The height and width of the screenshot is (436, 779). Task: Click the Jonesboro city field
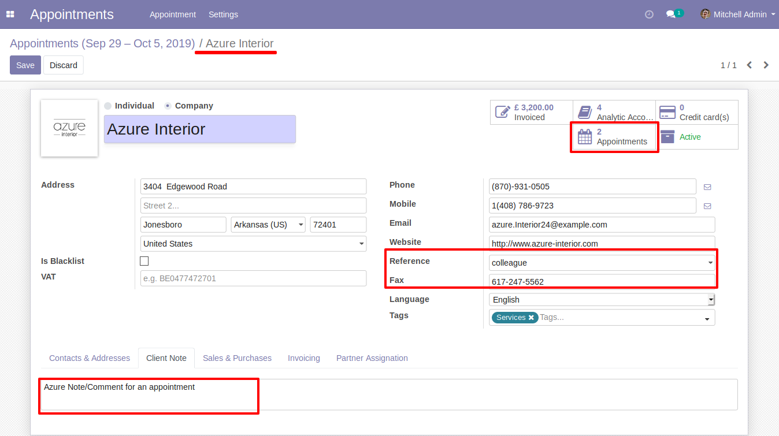point(183,225)
